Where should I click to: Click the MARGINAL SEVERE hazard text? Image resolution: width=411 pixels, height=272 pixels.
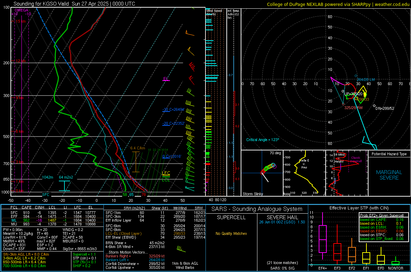point(389,175)
